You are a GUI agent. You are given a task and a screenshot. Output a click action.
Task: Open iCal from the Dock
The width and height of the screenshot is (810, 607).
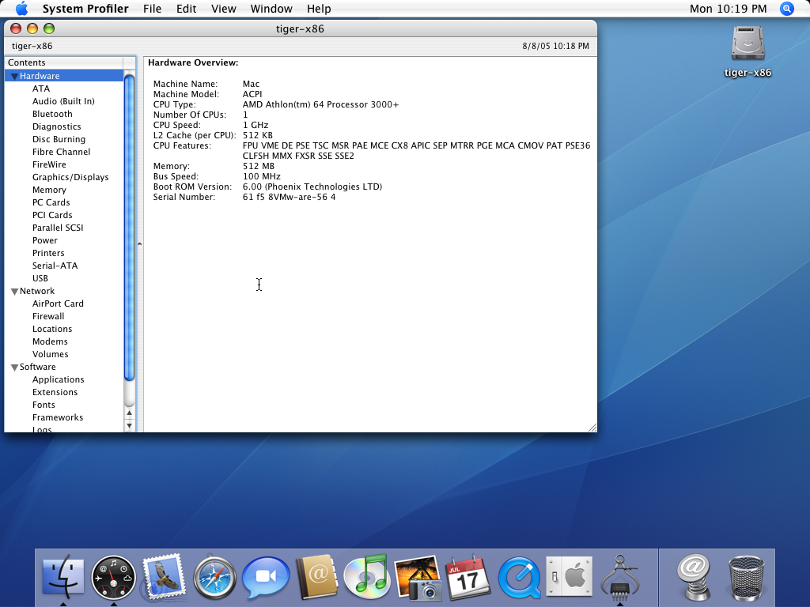pos(468,577)
